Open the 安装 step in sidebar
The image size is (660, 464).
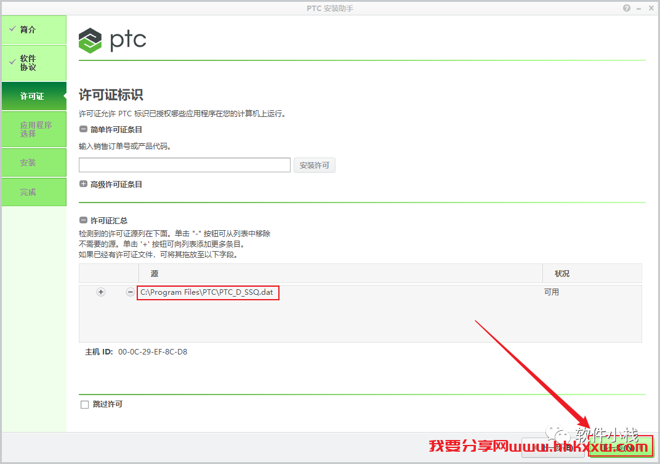[x=34, y=162]
